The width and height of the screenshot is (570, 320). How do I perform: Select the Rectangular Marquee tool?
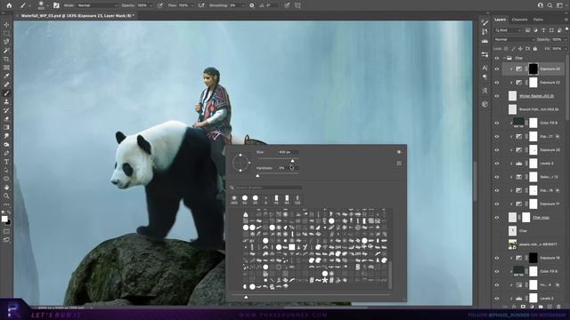pos(6,34)
